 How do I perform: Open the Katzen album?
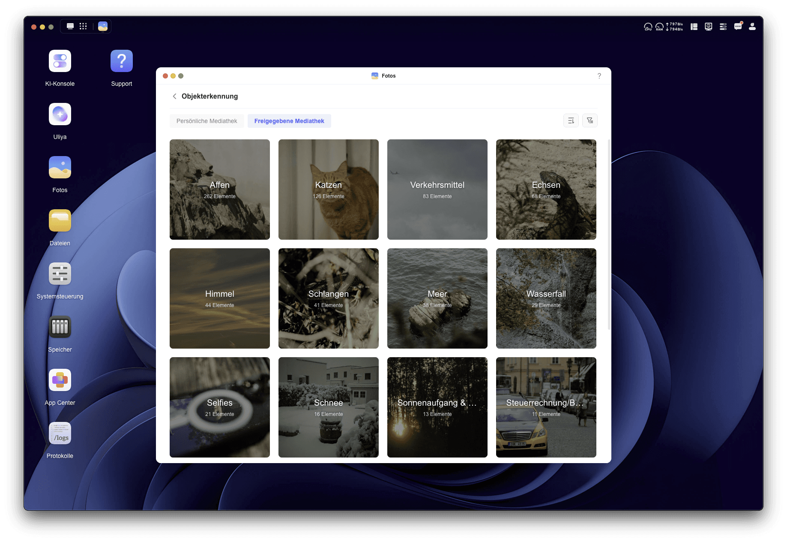coord(329,190)
